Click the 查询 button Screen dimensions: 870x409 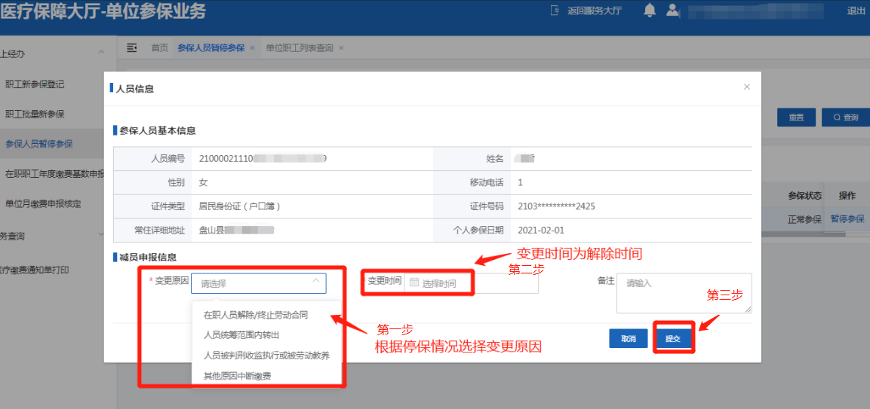click(x=846, y=118)
